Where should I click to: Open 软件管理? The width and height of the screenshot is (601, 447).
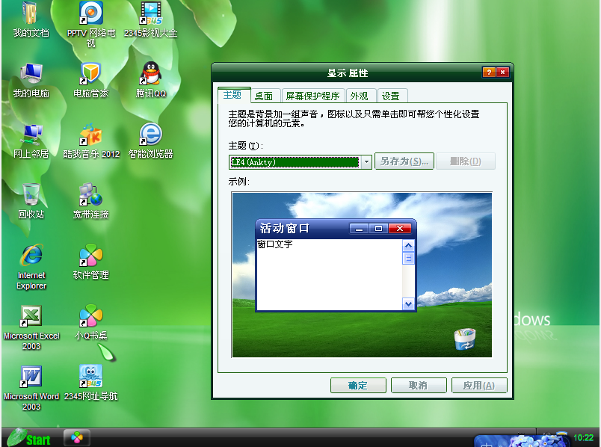point(90,256)
